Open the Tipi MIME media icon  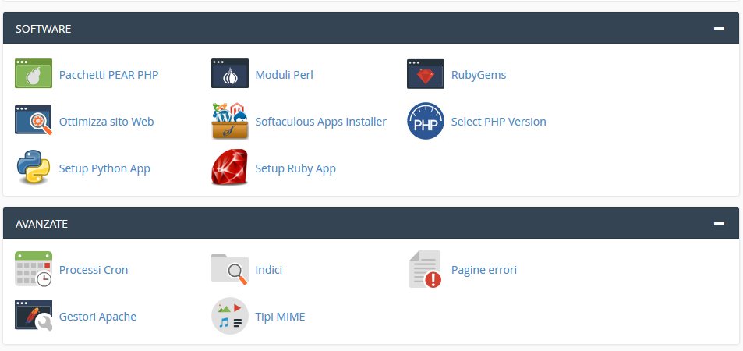(x=230, y=316)
